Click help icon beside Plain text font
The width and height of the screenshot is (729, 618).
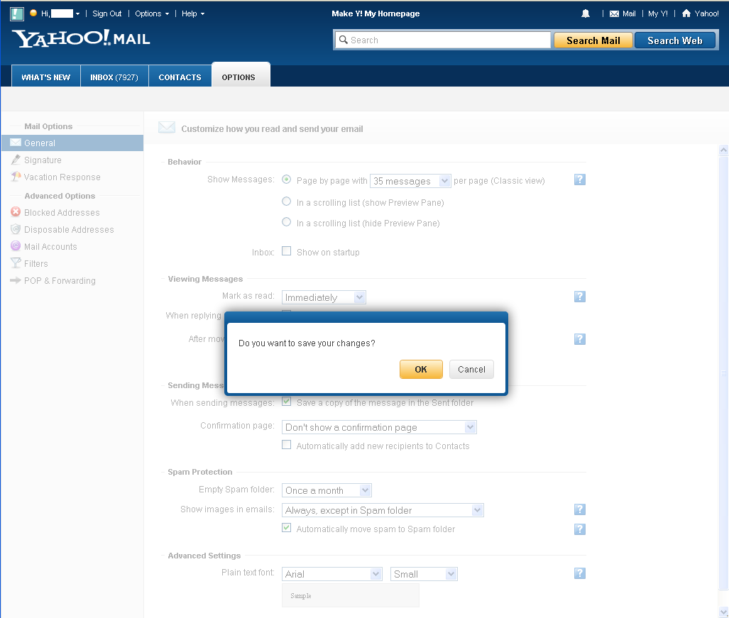579,573
